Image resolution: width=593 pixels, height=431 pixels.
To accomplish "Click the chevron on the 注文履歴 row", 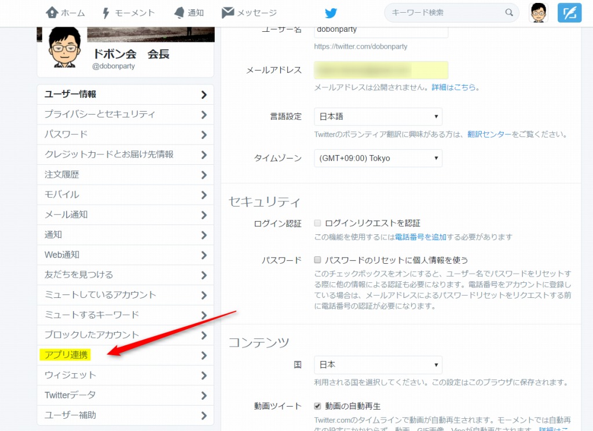I will pyautogui.click(x=204, y=175).
